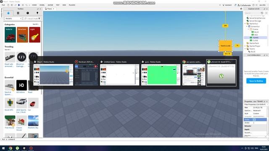Open Windows Start menu
Image resolution: width=269 pixels, height=151 pixels.
tap(3, 148)
